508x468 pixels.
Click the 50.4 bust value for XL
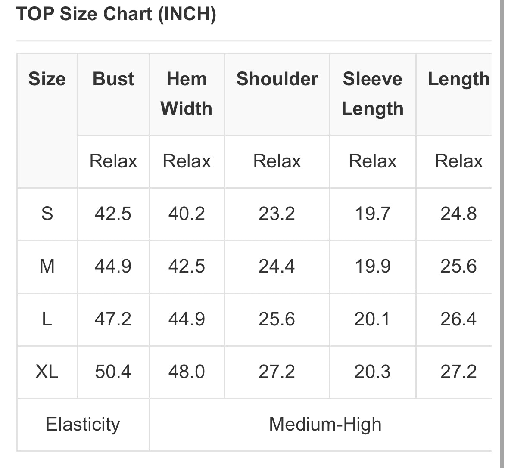(x=113, y=372)
